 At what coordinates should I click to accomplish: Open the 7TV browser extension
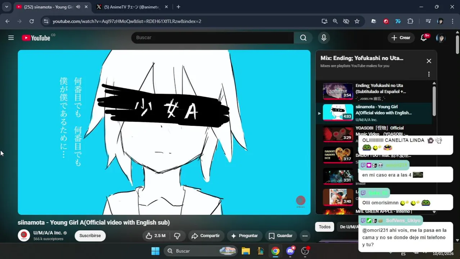coord(398,21)
